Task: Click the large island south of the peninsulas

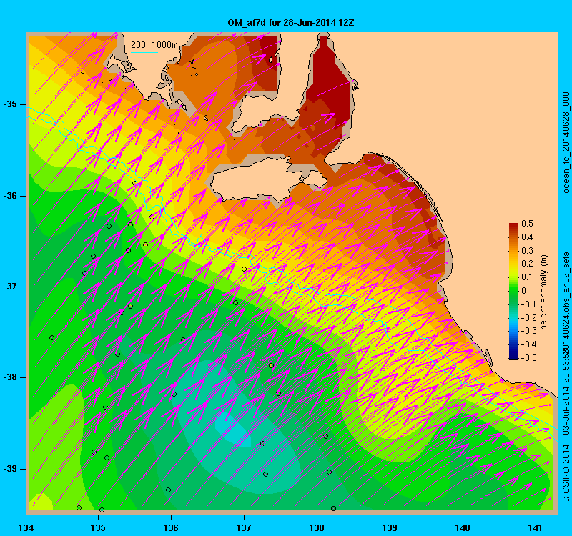Action: coord(255,180)
